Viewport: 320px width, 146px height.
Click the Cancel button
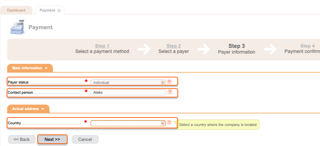point(85,139)
